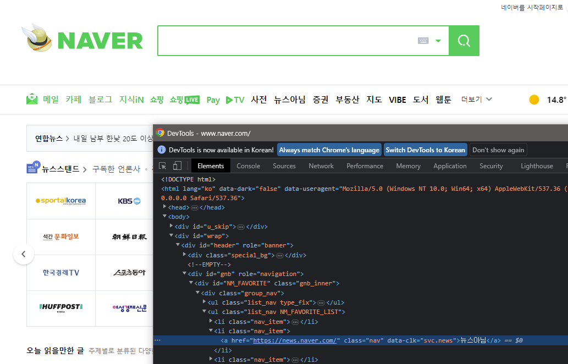
Task: Open the 뉴스아님 navigation link
Action: [290, 100]
